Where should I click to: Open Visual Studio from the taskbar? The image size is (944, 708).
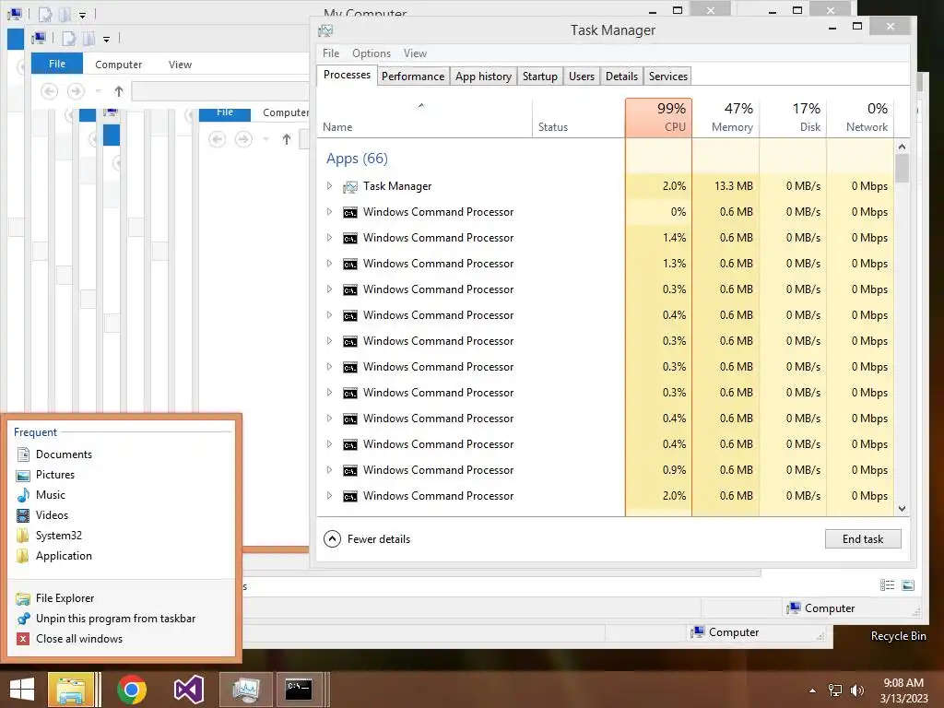click(188, 690)
